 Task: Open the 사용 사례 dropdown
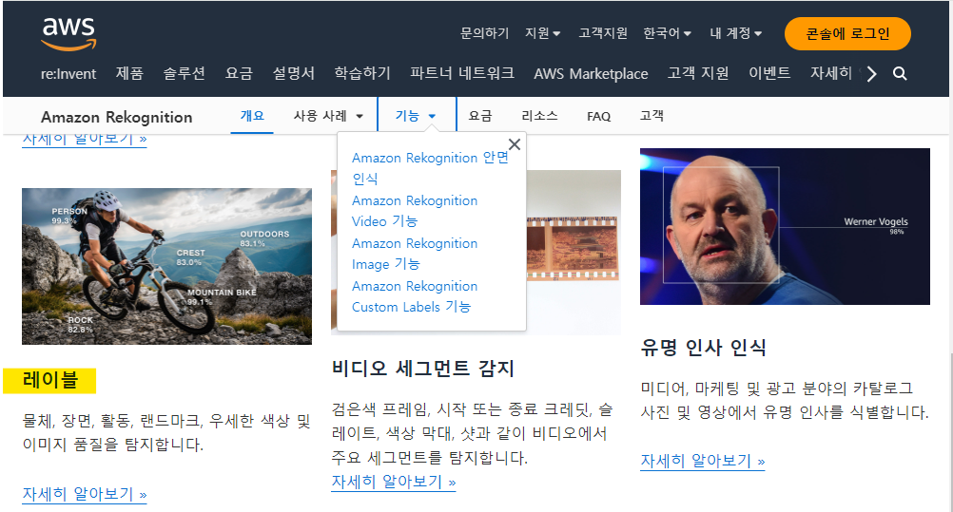(328, 115)
